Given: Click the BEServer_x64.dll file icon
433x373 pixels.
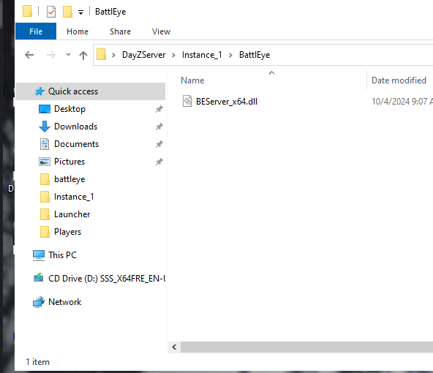Looking at the screenshot, I should (187, 101).
